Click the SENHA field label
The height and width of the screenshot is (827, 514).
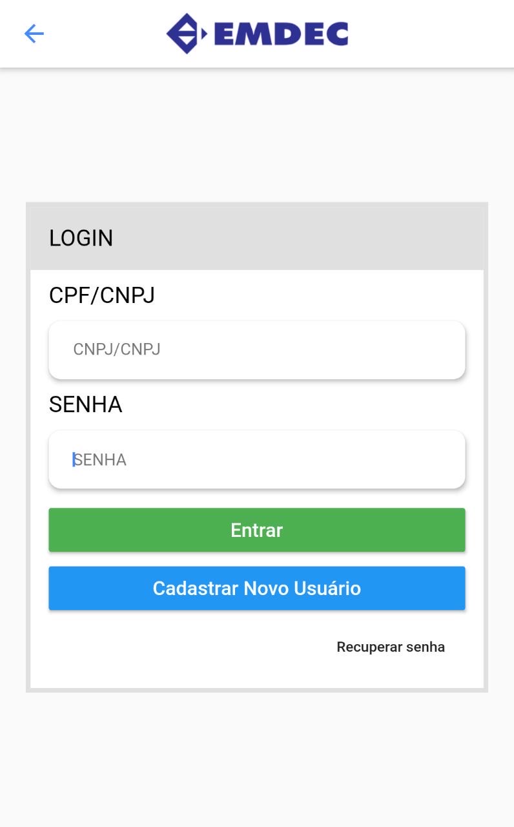pos(85,404)
